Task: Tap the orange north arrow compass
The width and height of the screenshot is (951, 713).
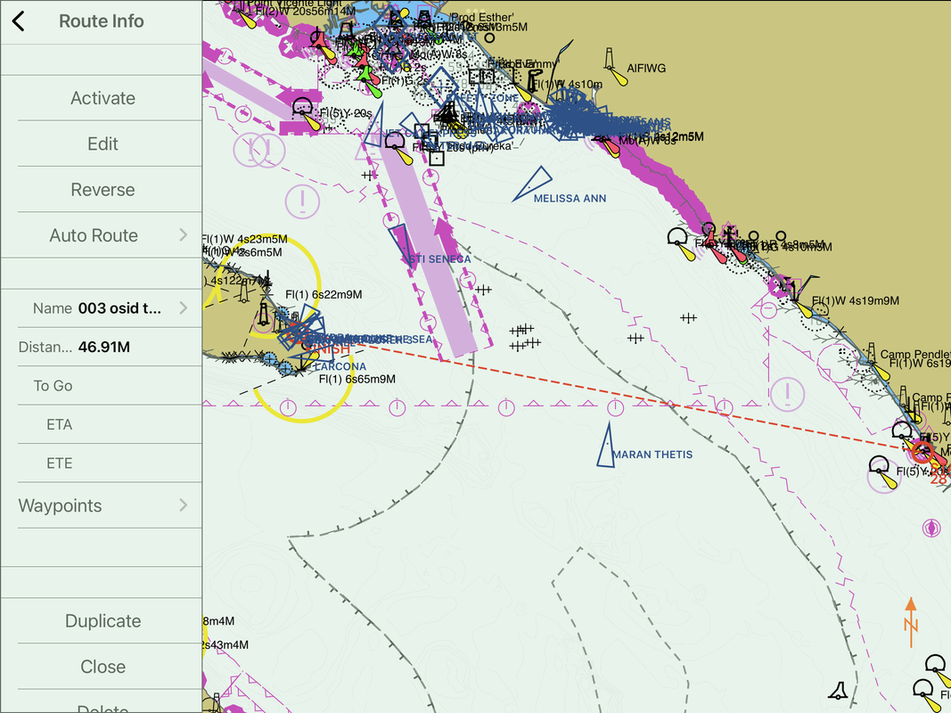Action: pos(910,623)
